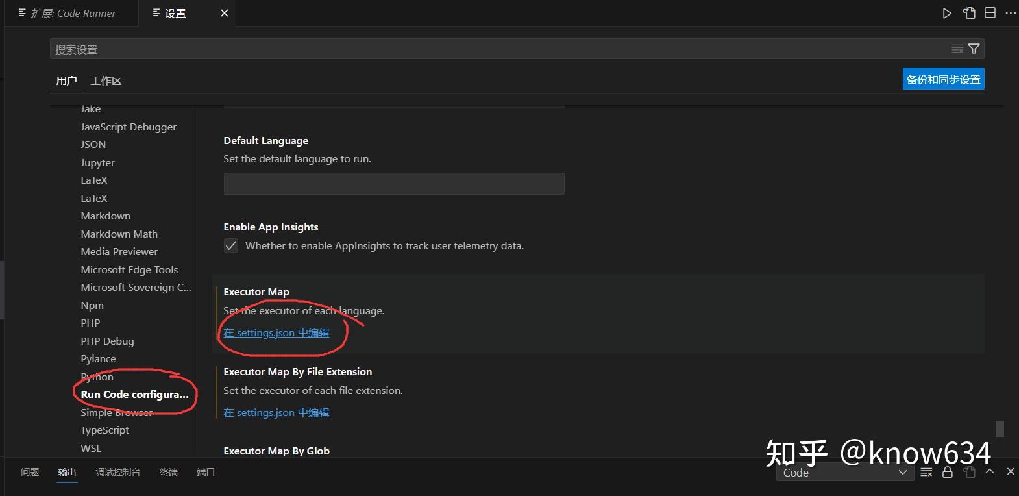Maximize panel with the up chevron

[989, 471]
